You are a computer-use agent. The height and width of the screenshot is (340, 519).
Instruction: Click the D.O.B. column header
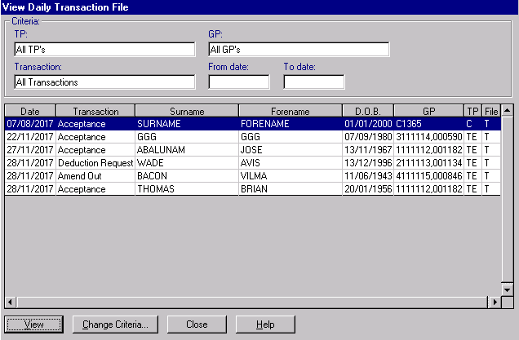(368, 111)
